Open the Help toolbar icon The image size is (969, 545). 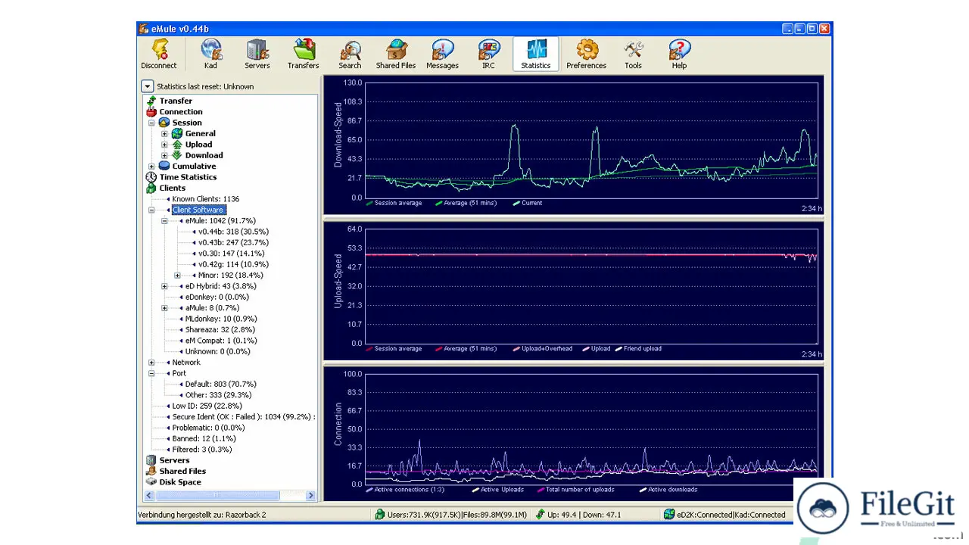point(679,54)
